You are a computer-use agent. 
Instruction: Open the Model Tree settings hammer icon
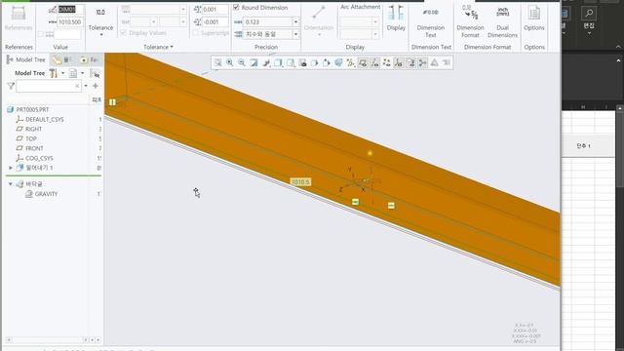pyautogui.click(x=54, y=73)
